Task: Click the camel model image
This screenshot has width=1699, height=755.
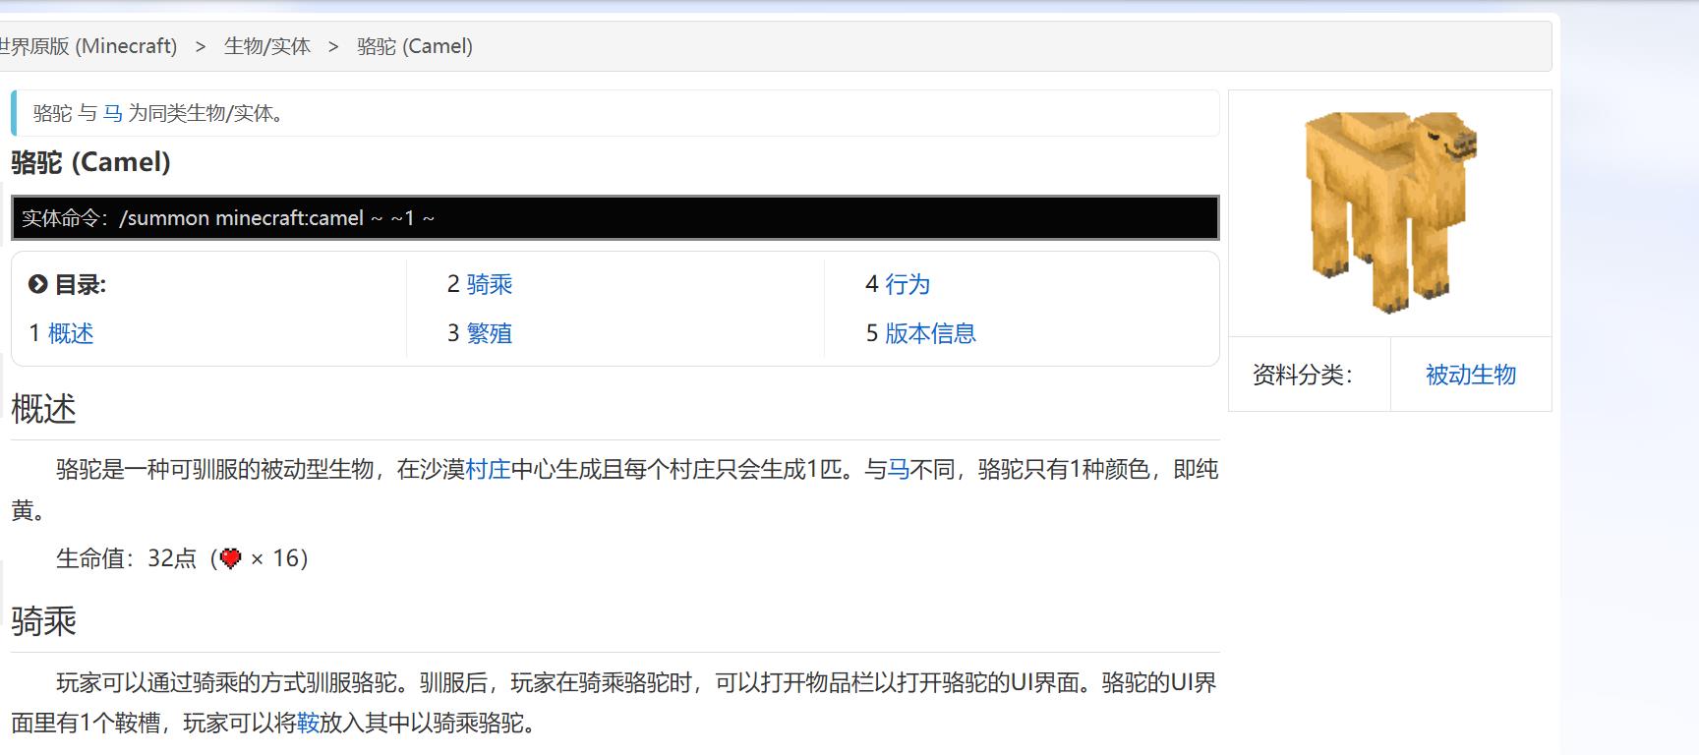Action: [1390, 212]
